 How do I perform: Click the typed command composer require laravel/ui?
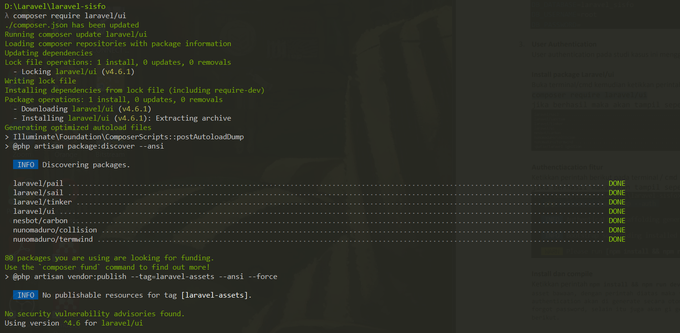click(69, 16)
